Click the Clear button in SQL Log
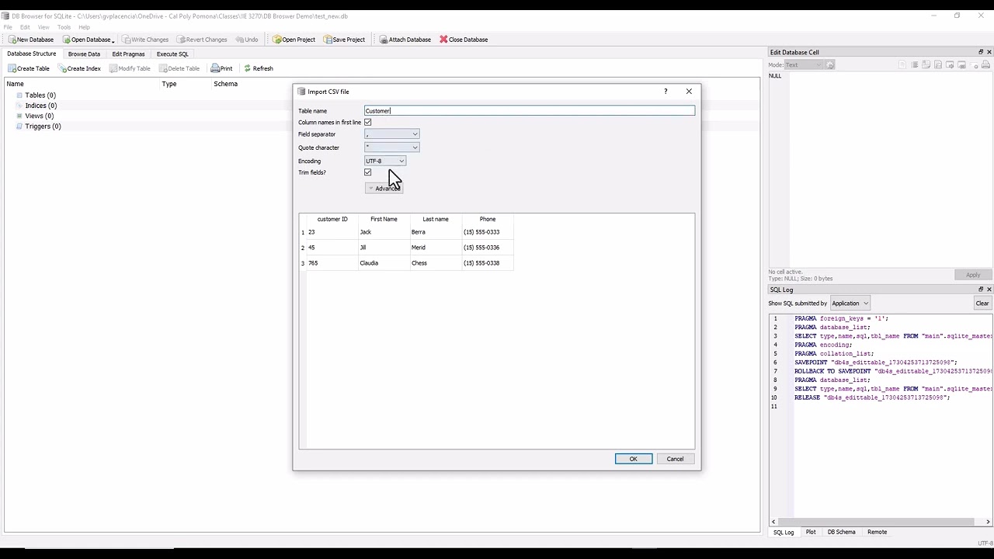The height and width of the screenshot is (559, 994). [x=982, y=304]
